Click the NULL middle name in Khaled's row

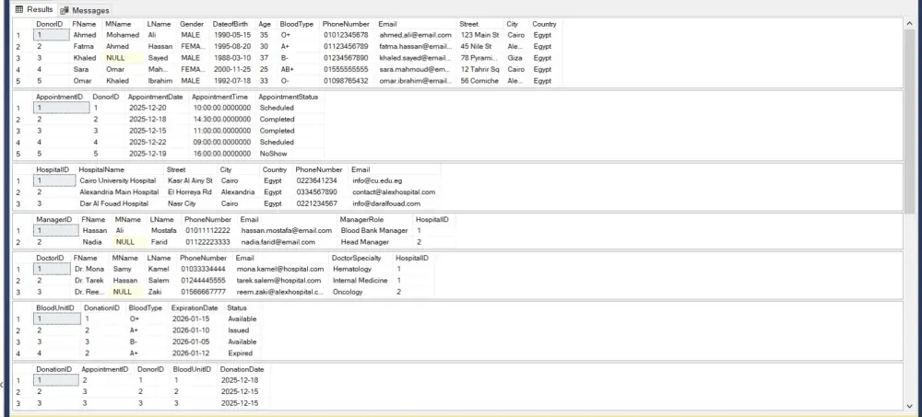click(124, 58)
